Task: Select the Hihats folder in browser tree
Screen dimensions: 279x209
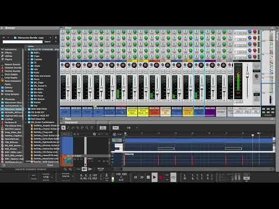Action: point(37,66)
